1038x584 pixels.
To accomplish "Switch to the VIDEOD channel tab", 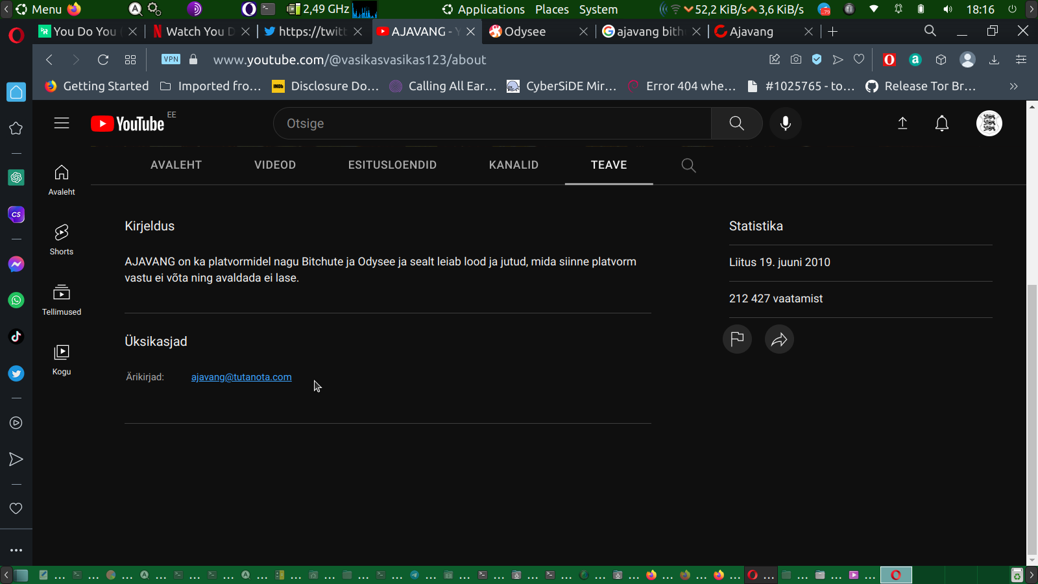I will point(275,165).
